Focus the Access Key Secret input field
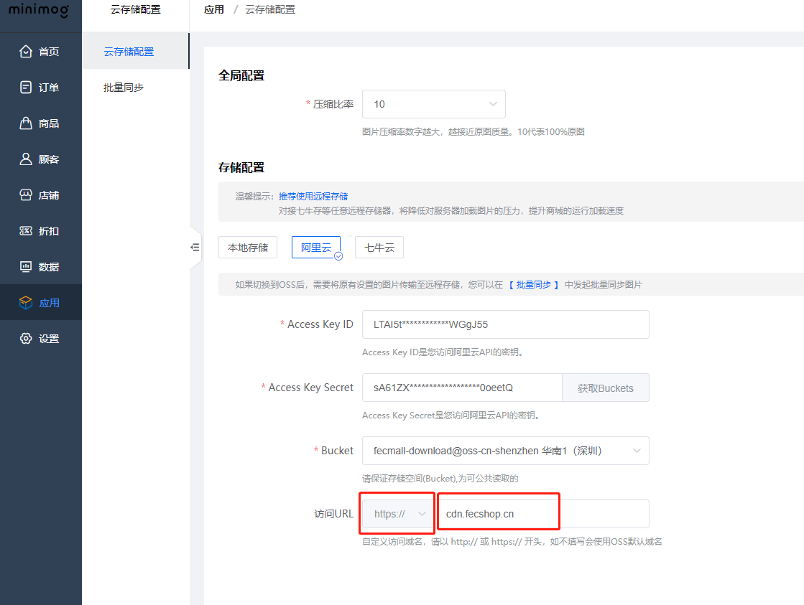The width and height of the screenshot is (804, 605). [462, 388]
